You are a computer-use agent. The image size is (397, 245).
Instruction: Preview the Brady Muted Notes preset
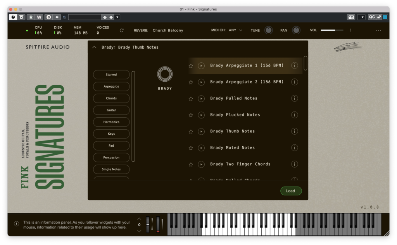(201, 148)
